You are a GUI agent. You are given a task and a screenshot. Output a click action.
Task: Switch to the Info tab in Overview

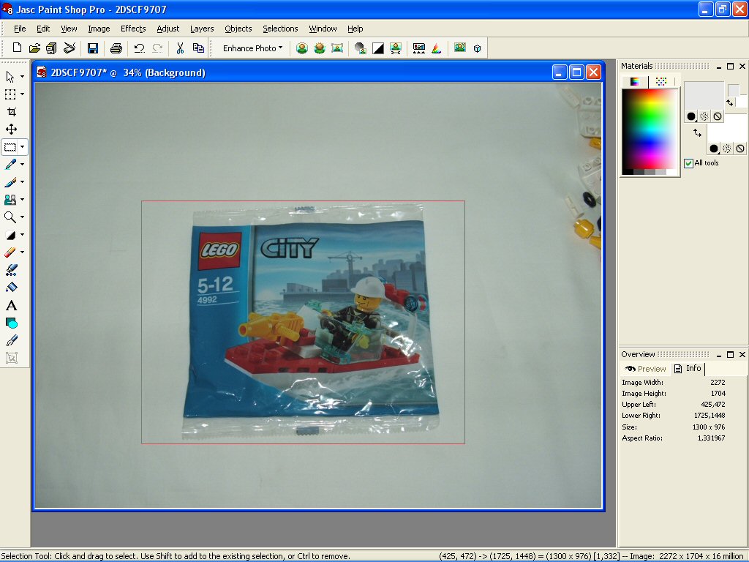(x=688, y=369)
